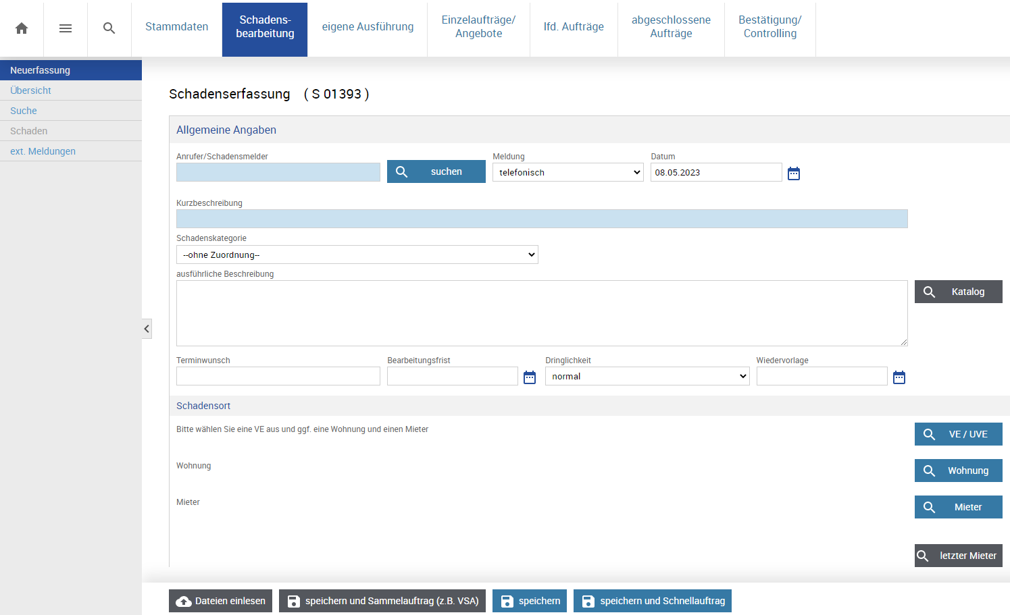Open calendar picker for Bearbeitungsfrist

pos(530,377)
